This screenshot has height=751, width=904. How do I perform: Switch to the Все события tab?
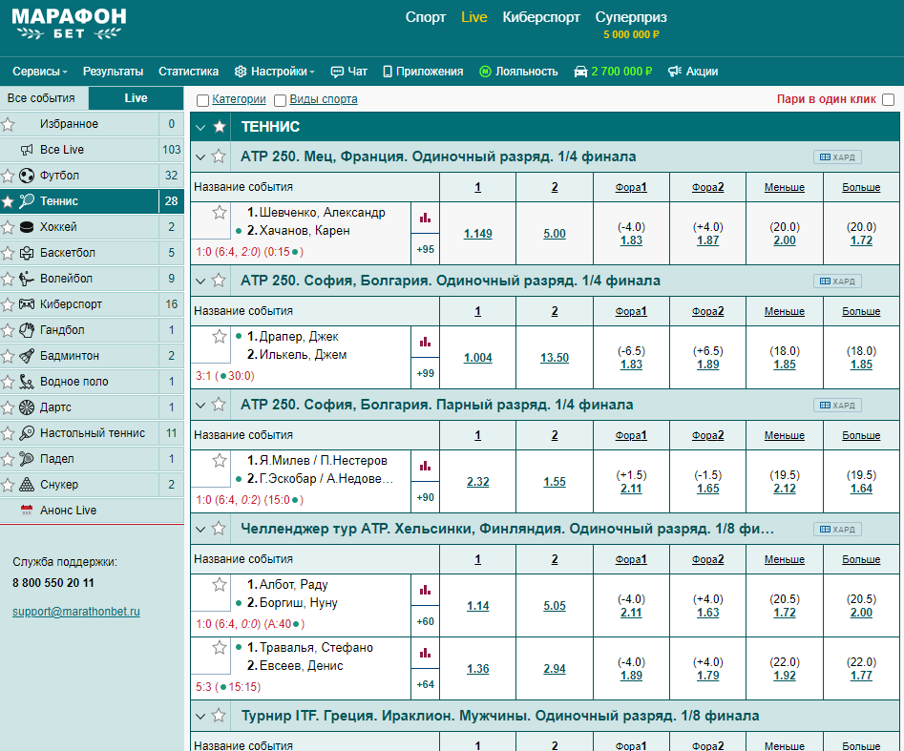tap(41, 98)
